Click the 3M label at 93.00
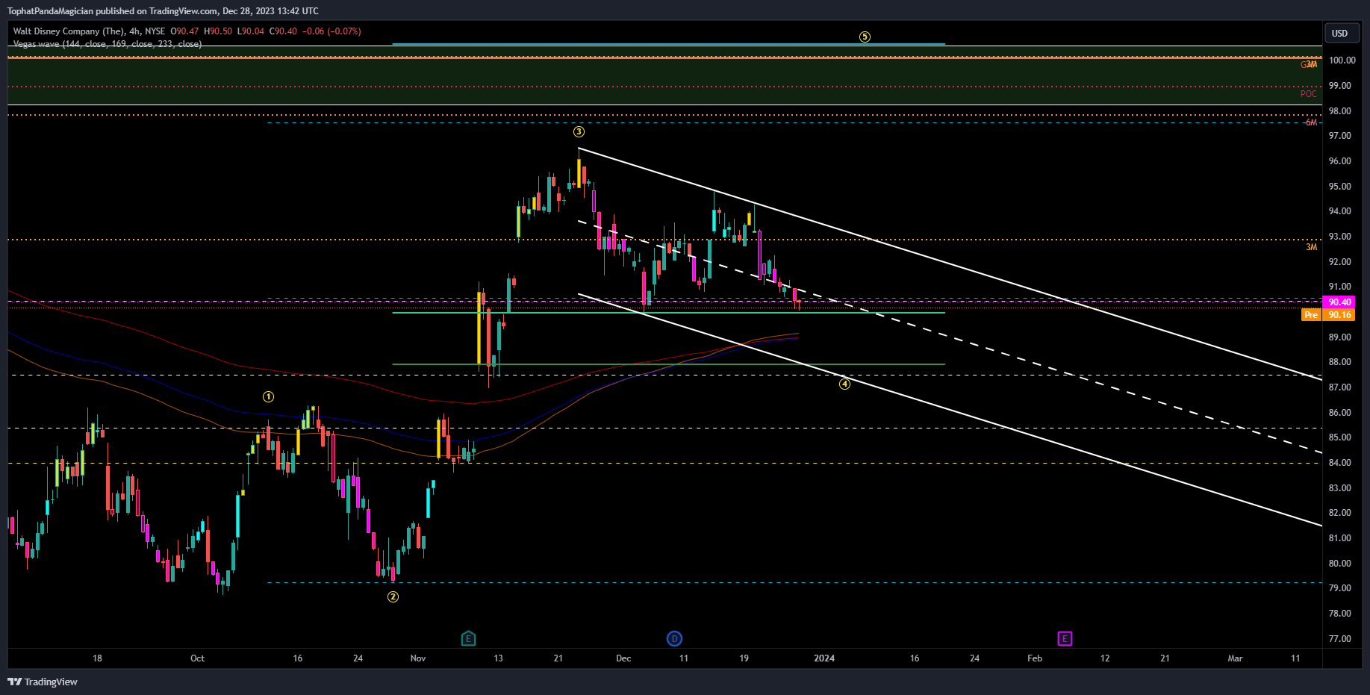The image size is (1370, 695). (x=1311, y=247)
